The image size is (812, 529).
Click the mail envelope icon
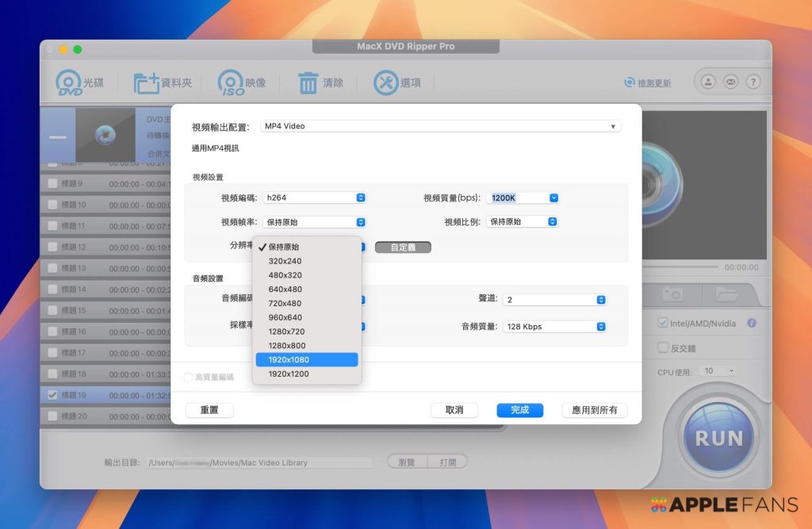730,82
